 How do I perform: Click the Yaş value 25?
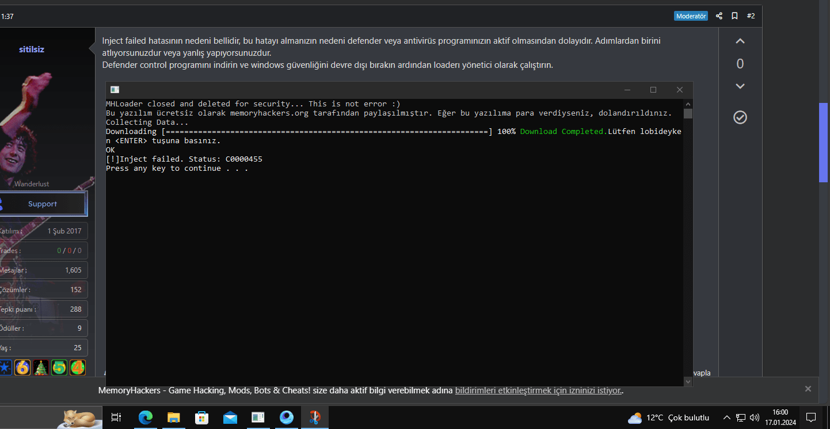(78, 348)
